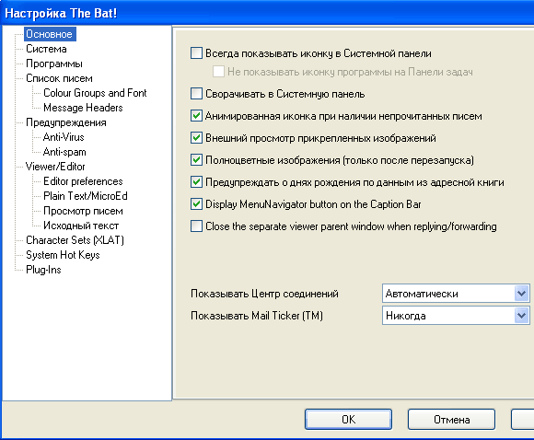Select 'Система' in settings tree
The width and height of the screenshot is (534, 440).
tap(46, 49)
